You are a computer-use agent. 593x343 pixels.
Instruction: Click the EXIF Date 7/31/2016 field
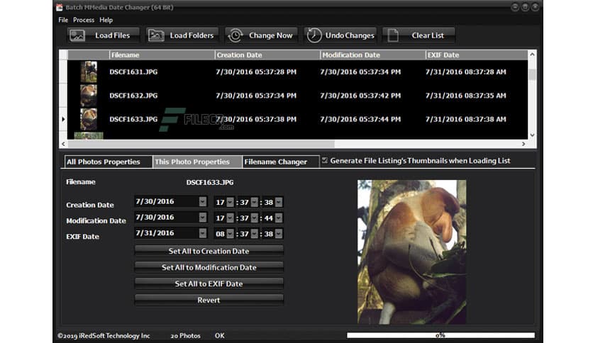[170, 233]
